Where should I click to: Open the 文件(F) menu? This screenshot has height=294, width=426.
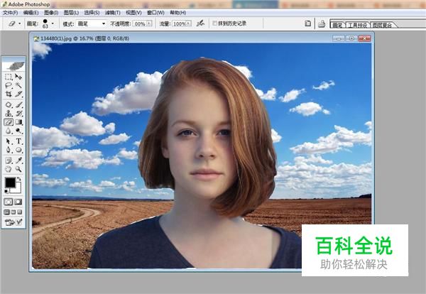pos(11,13)
